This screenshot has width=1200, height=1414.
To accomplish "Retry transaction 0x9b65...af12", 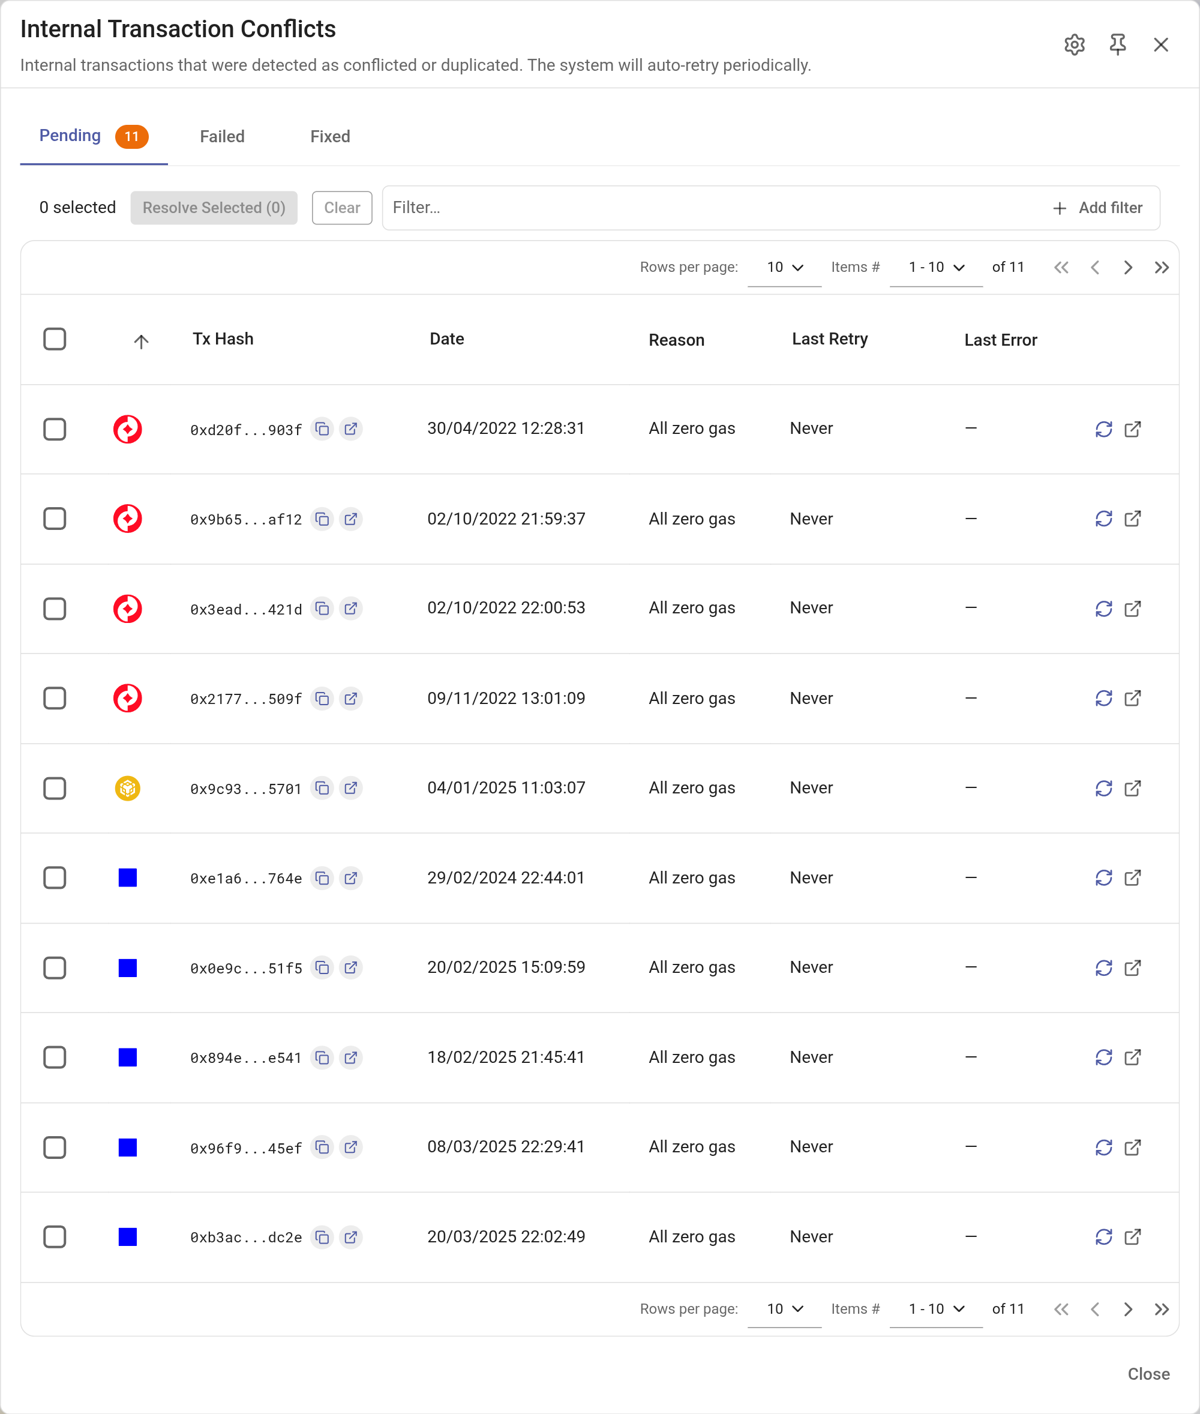I will 1103,519.
